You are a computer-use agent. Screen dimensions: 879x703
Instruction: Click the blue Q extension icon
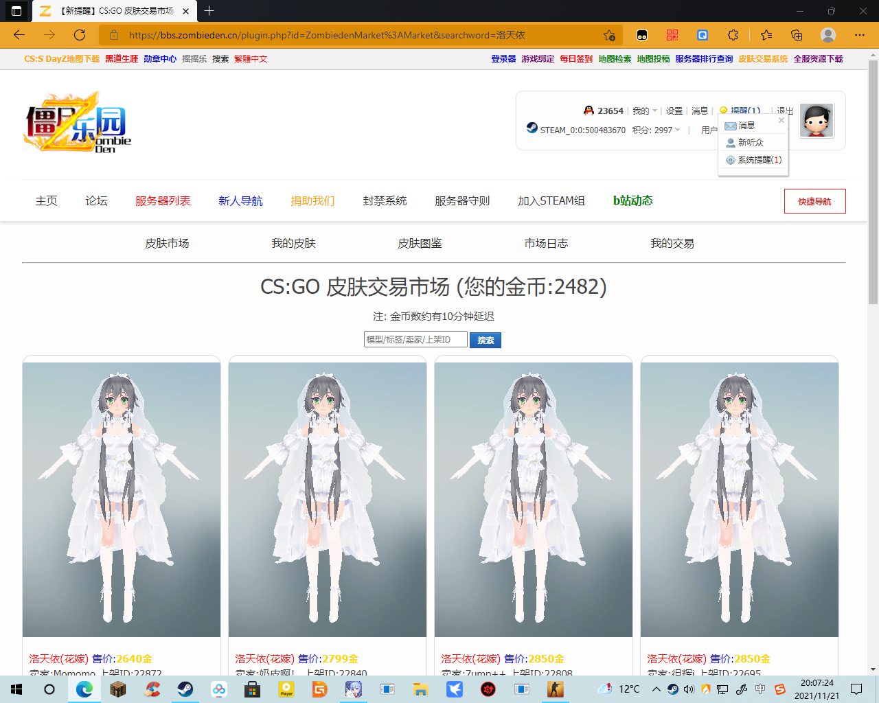pyautogui.click(x=703, y=35)
